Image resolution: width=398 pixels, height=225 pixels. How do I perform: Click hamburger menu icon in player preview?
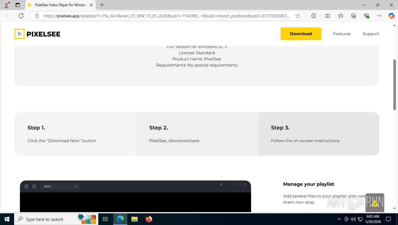(x=26, y=186)
